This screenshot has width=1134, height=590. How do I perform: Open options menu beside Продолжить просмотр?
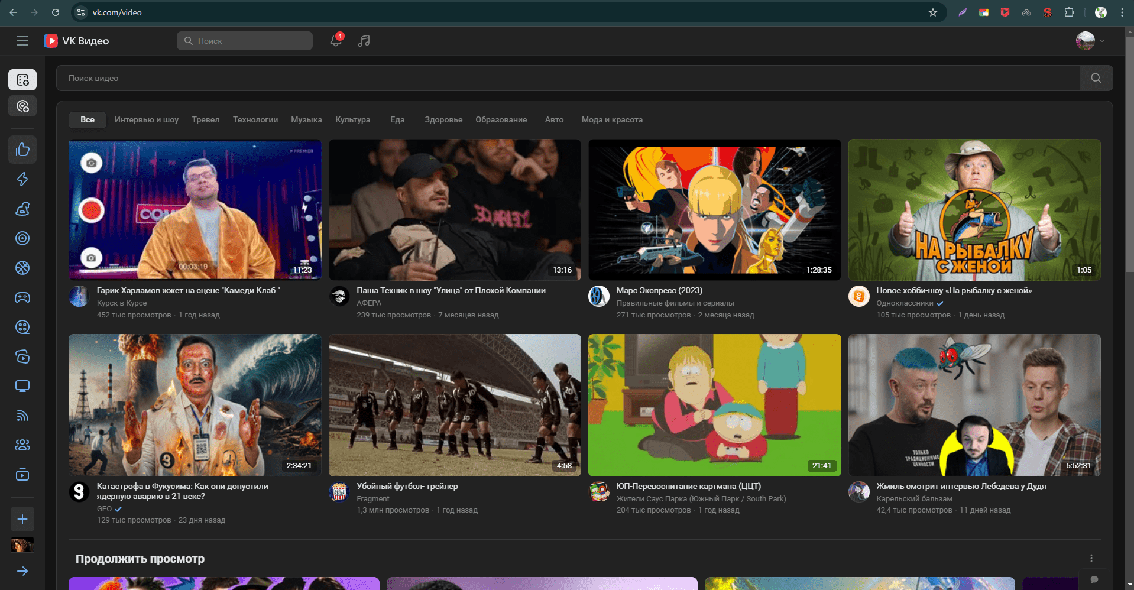[1091, 557]
